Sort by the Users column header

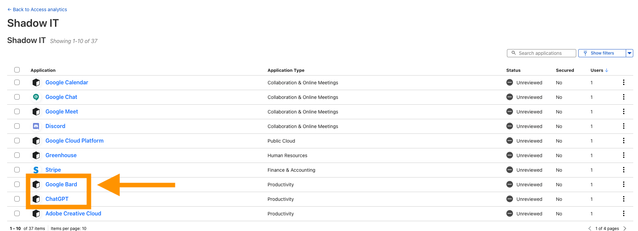pyautogui.click(x=597, y=70)
